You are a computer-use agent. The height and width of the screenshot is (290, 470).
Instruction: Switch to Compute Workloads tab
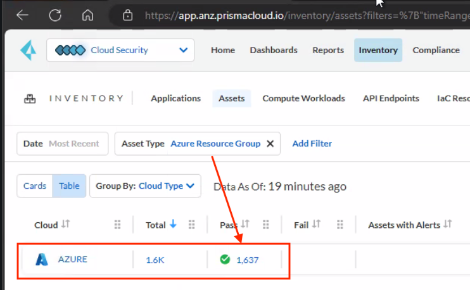[303, 98]
